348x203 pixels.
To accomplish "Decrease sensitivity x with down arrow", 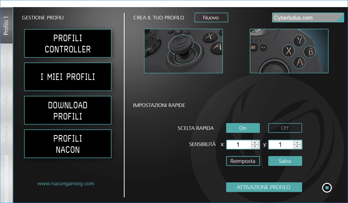I will (255, 147).
